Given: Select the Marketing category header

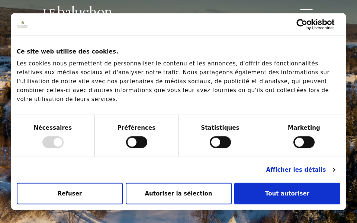Looking at the screenshot, I should [x=304, y=127].
